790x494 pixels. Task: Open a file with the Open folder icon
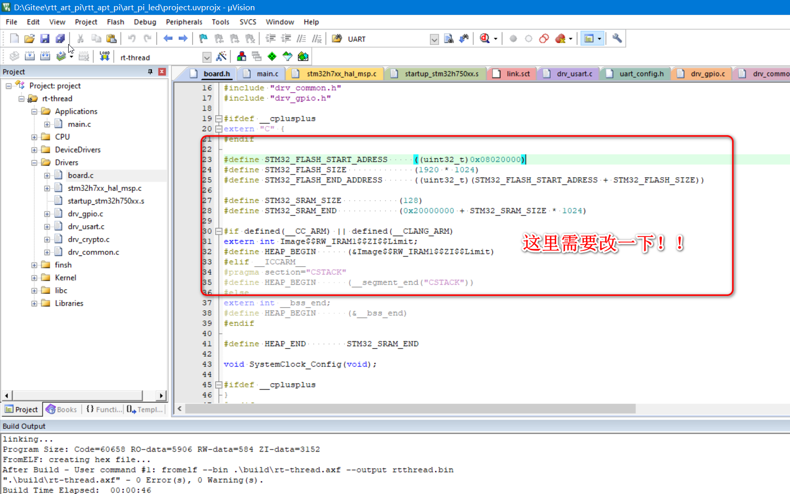tap(30, 39)
